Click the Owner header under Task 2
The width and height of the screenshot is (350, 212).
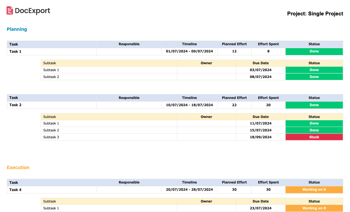206,117
